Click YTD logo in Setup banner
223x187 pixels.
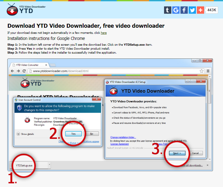(114, 91)
